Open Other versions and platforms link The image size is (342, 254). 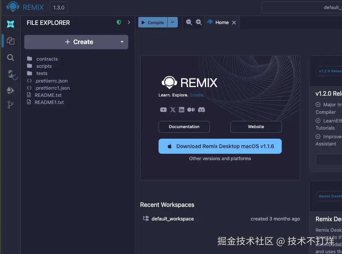[x=220, y=159]
